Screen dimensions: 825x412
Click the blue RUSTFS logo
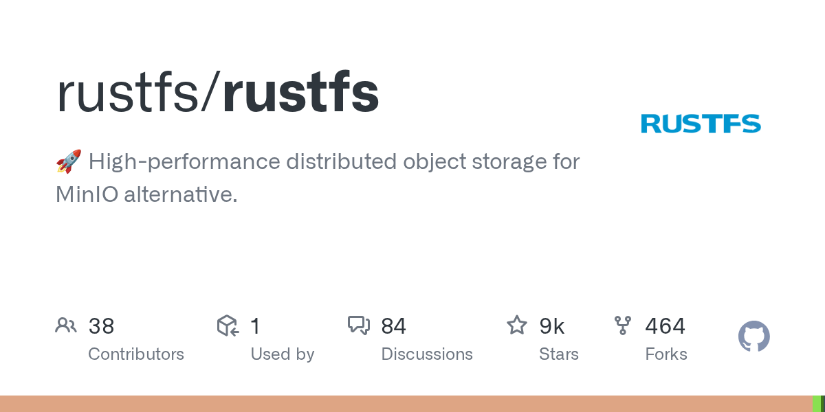(x=701, y=124)
